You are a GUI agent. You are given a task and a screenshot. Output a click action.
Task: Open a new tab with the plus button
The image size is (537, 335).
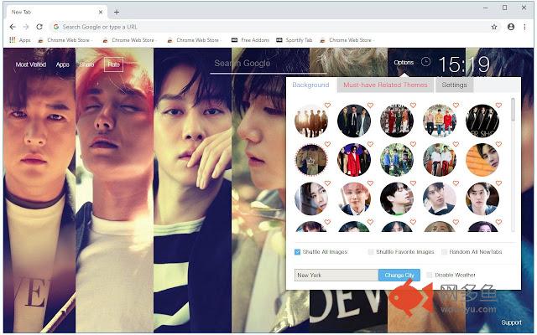(x=117, y=12)
